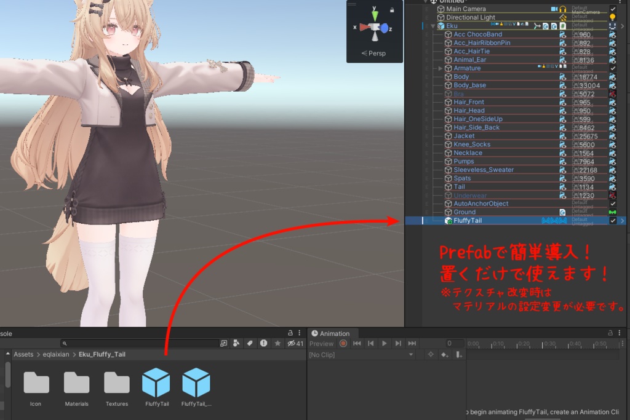Go to next keyframe in Animation panel
630x420 pixels.
point(398,343)
